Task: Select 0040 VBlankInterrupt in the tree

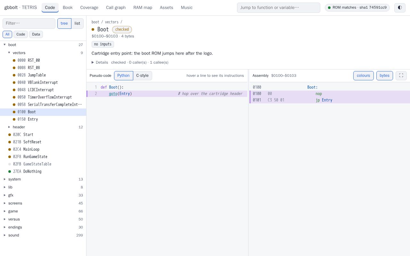Action: click(x=43, y=82)
